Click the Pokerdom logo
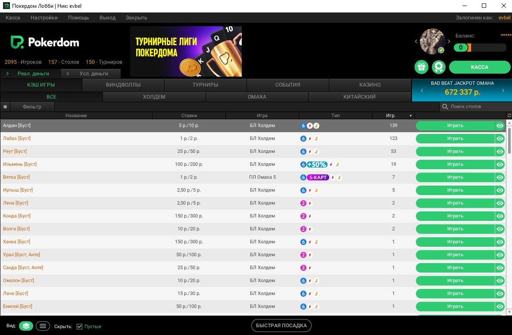 click(x=45, y=42)
